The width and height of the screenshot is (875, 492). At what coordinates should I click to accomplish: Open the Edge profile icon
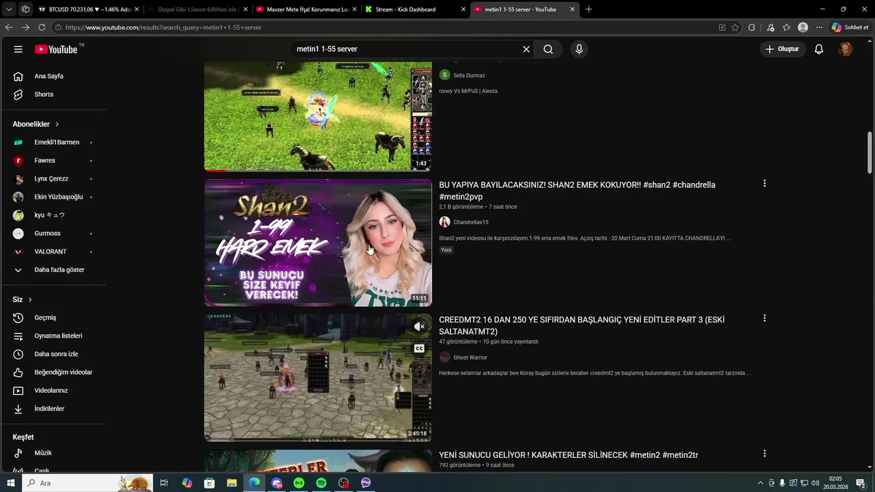(803, 27)
